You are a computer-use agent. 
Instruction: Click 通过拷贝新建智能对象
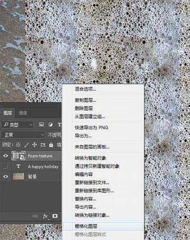click(97, 166)
